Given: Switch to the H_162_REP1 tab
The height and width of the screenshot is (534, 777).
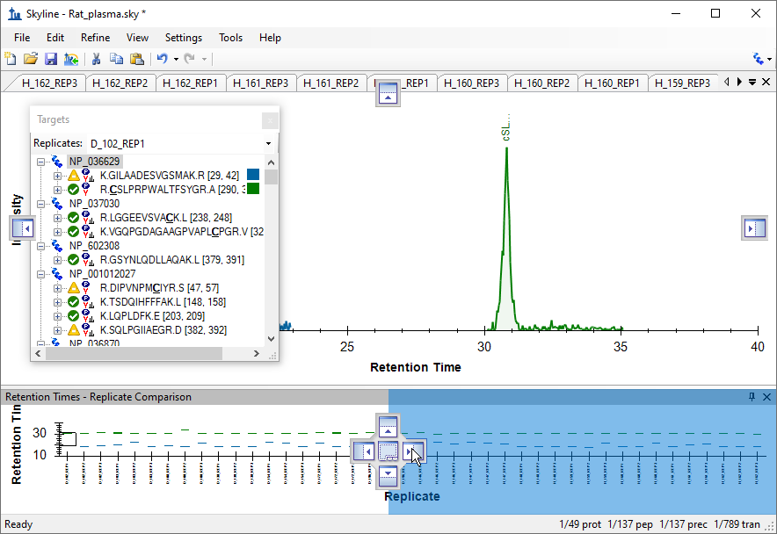Looking at the screenshot, I should click(190, 83).
